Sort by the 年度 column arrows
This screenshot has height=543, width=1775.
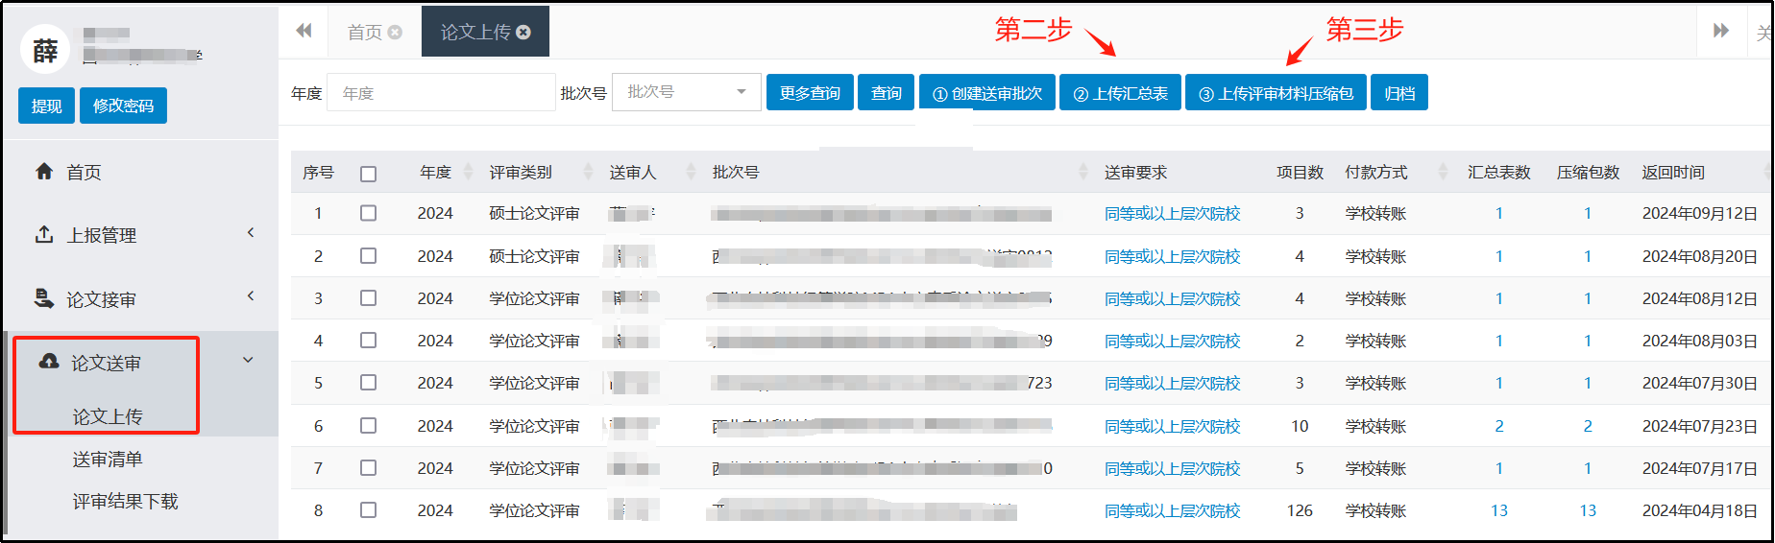(x=469, y=172)
